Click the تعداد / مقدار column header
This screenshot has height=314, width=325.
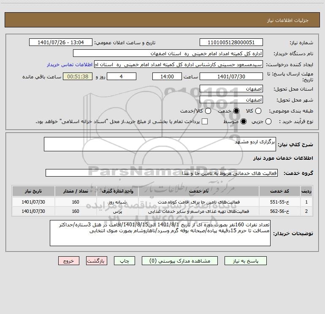point(76,191)
